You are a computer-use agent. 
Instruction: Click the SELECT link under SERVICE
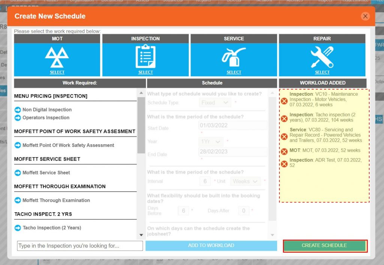click(234, 72)
